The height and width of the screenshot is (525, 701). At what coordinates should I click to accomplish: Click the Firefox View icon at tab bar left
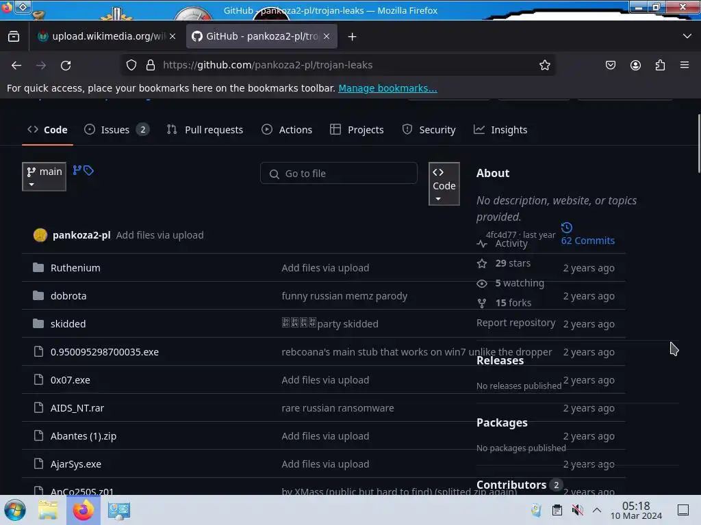click(x=14, y=37)
